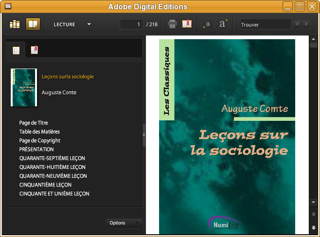Viewport: 320px width, 237px height.
Task: Minimize the Adobe Digital Editions window
Action: (x=288, y=7)
